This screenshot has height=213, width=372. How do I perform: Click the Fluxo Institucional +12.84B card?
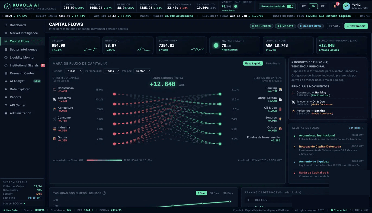tap(342, 45)
